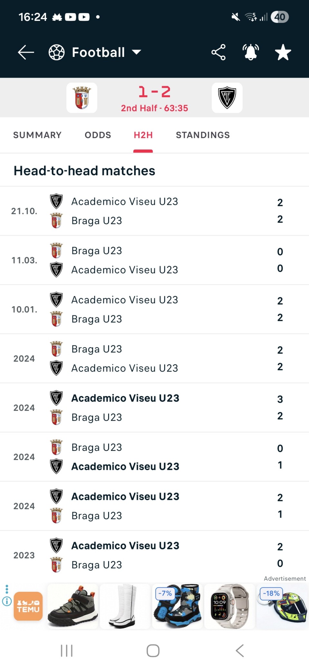
Task: Select the H2H tab
Action: [143, 135]
